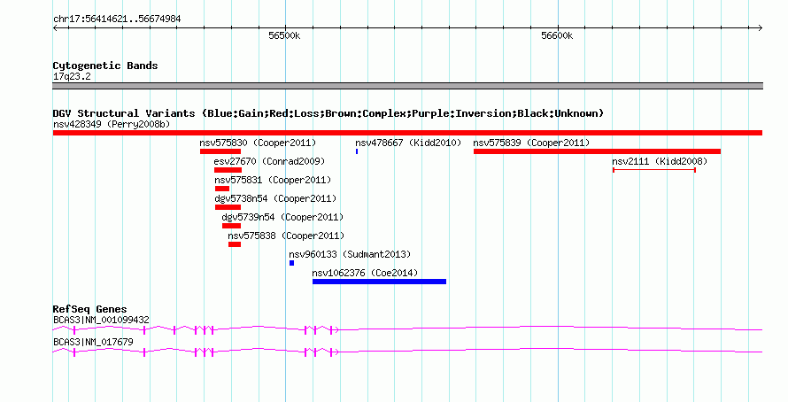Click the nsv428349 (Perry2008b) label

[x=112, y=124]
